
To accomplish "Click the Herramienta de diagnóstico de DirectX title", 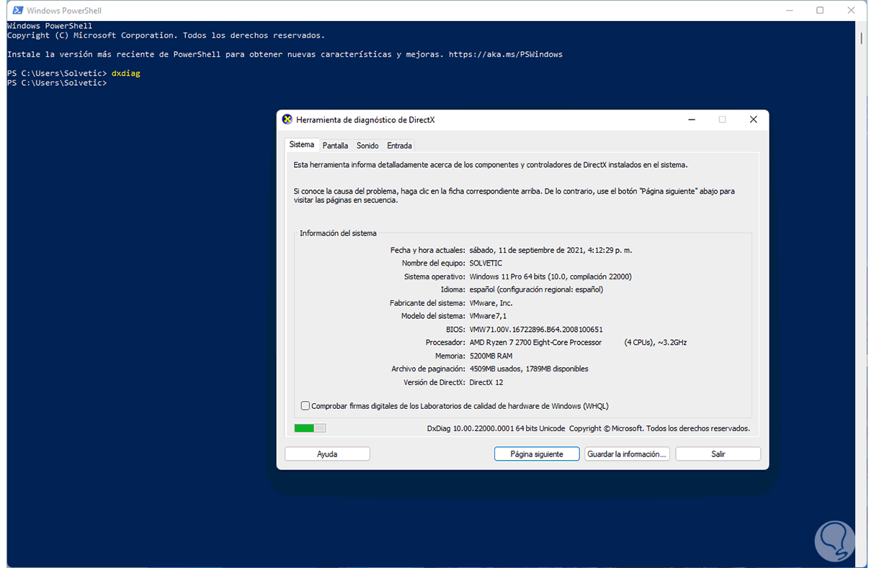I will pyautogui.click(x=365, y=120).
